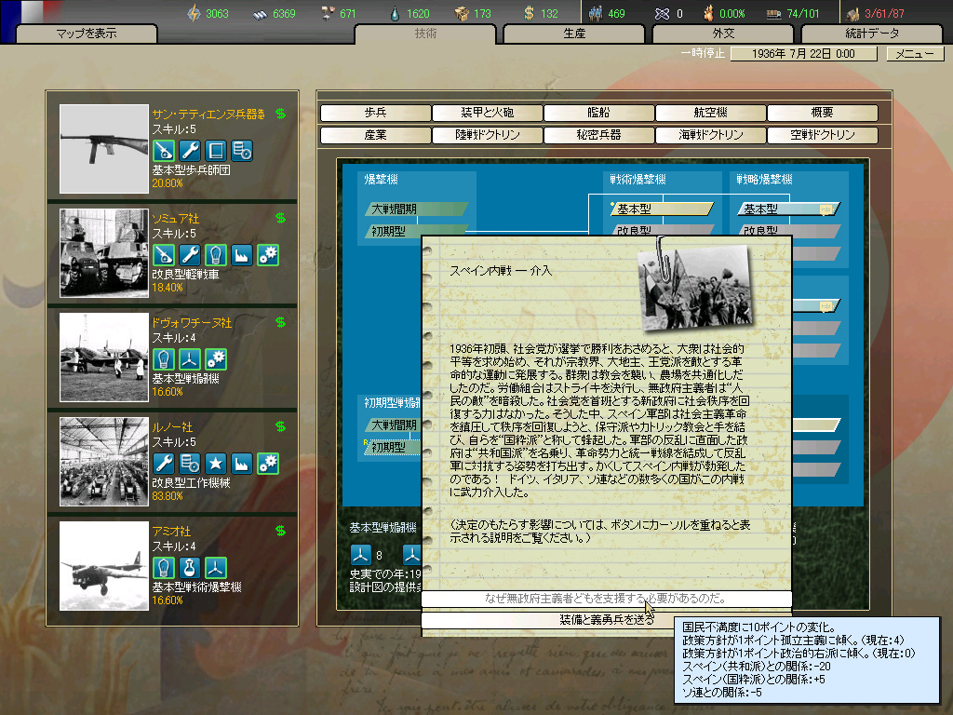Click the propeller icon of ドヴォワチーヌ社

click(x=190, y=358)
